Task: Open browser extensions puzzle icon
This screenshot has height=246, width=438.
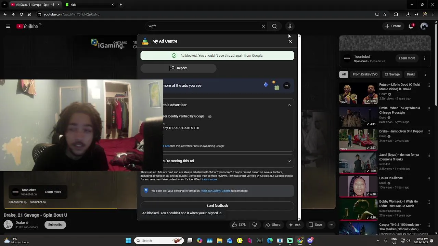Action: (396, 14)
